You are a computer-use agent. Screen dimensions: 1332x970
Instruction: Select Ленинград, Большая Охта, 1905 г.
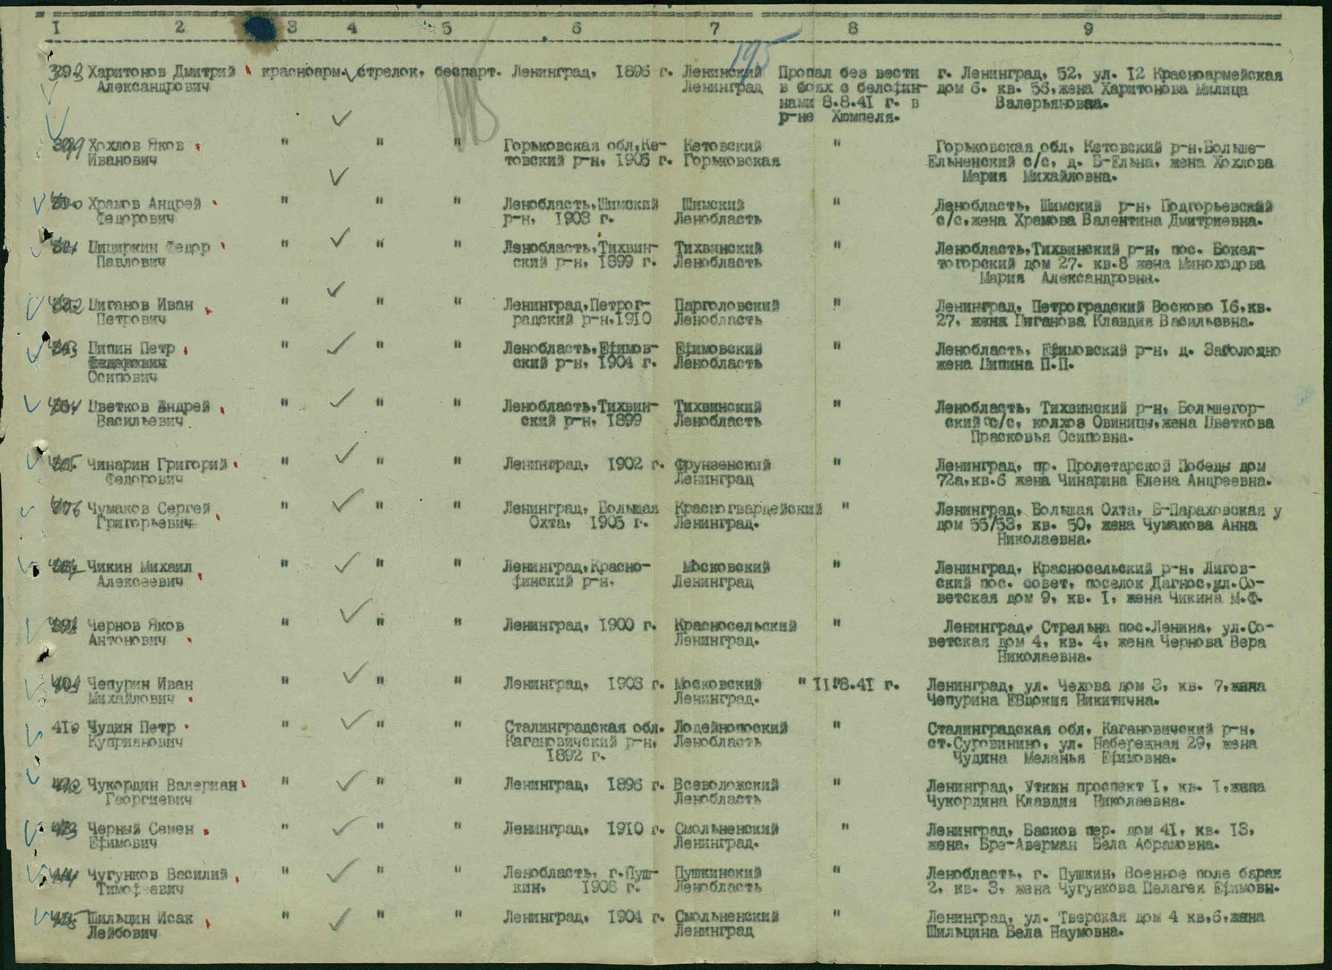[x=581, y=515]
